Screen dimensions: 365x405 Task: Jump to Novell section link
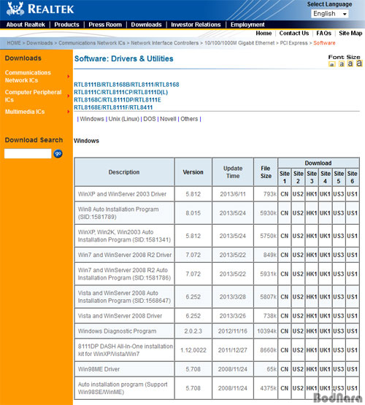point(168,119)
